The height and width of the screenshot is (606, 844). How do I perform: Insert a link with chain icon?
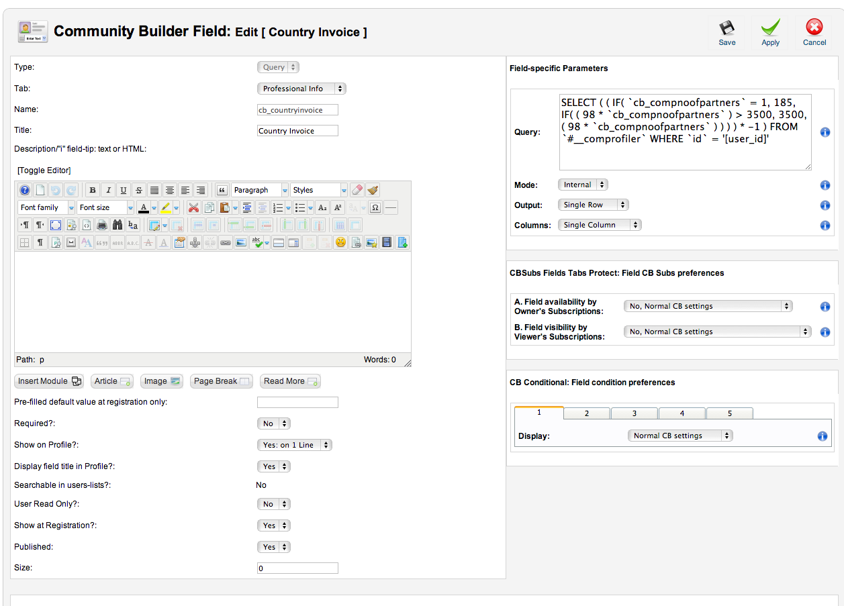pos(226,242)
